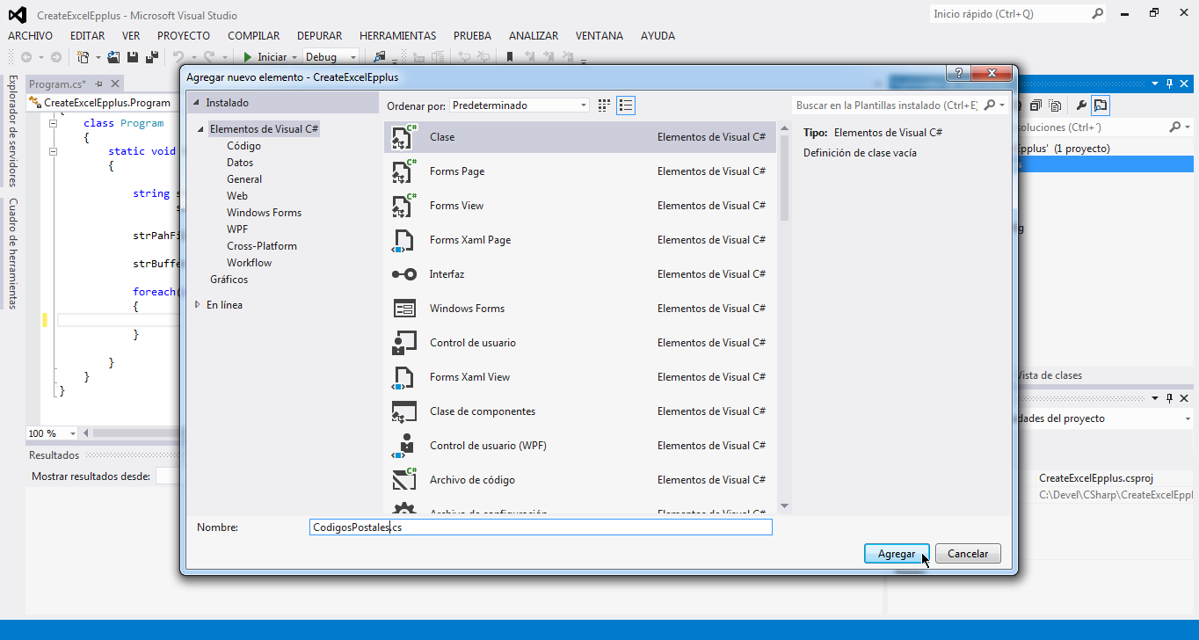Screen dimensions: 1199x640
Task: Click the Nombre text field
Action: [x=541, y=527]
